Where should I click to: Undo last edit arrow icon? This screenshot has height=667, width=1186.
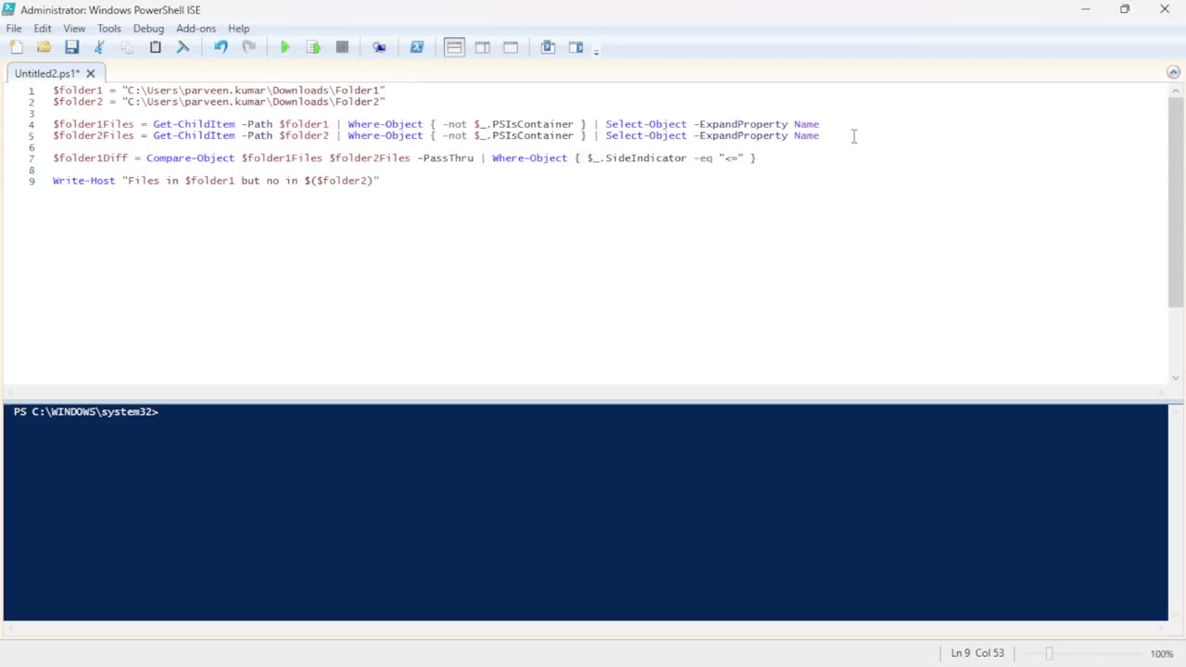point(221,47)
